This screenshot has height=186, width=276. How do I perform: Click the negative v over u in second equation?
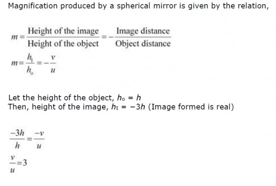(x=50, y=64)
